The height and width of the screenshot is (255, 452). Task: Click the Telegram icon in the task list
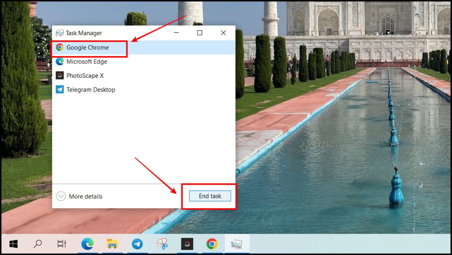[60, 90]
